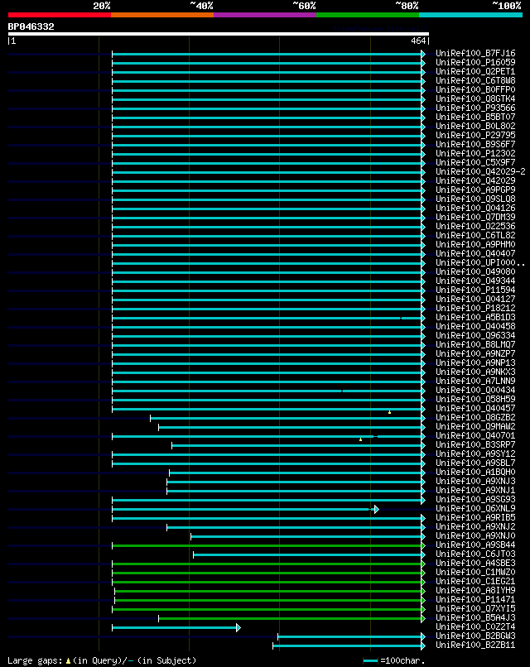
Task: Select the UniRef100_B5BT07 label
Action: [x=475, y=117]
